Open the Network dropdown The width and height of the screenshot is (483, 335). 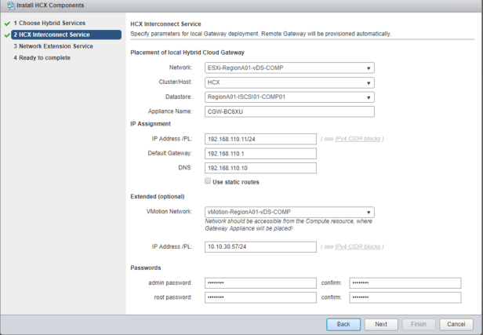pyautogui.click(x=289, y=67)
